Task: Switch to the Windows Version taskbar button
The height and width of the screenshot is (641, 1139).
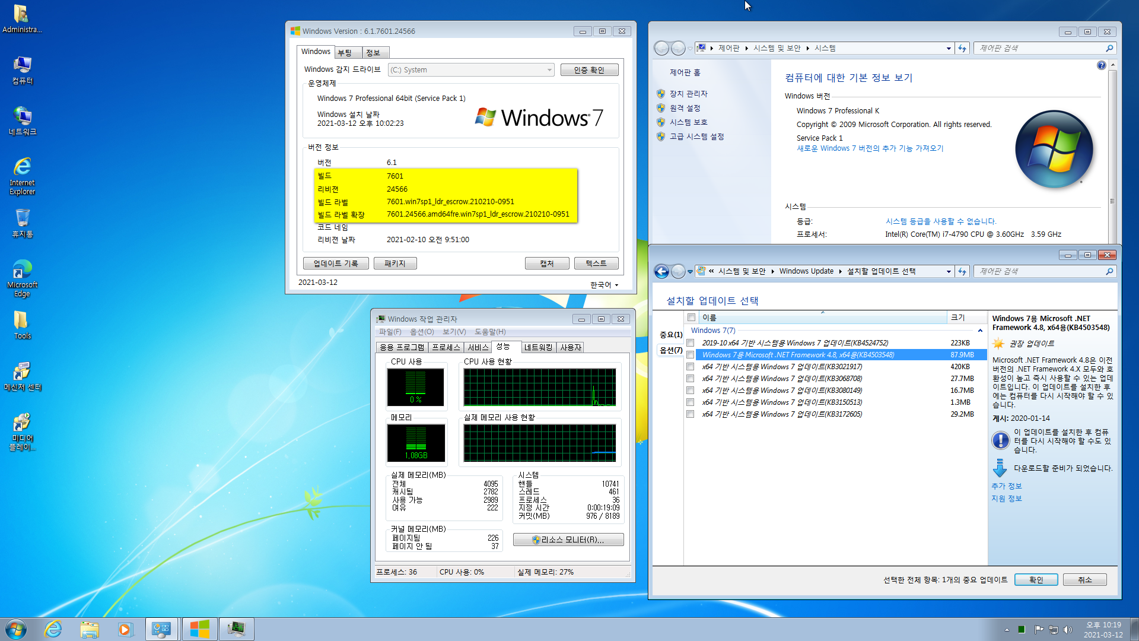Action: point(200,629)
